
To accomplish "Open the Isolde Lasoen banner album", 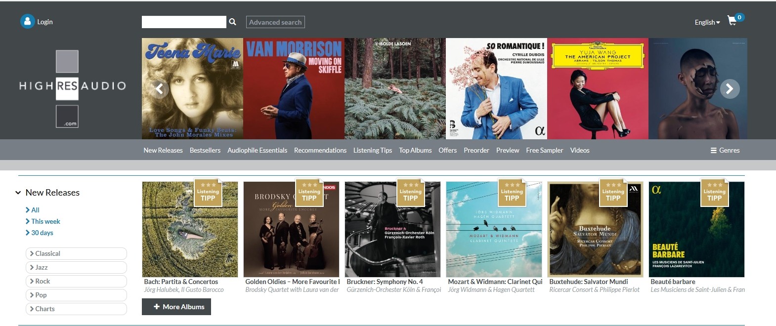I will tap(395, 89).
